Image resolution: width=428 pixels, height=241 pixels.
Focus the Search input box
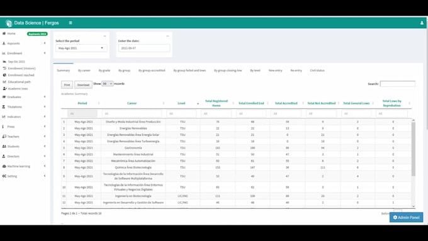pos(398,84)
